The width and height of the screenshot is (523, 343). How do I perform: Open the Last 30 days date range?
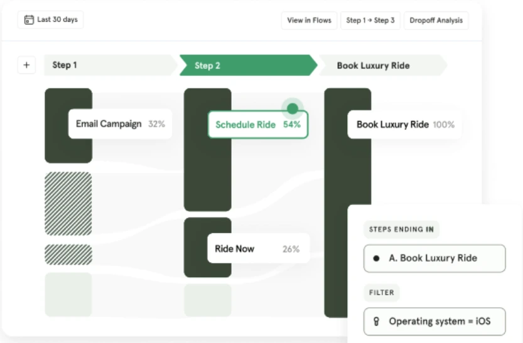[51, 20]
